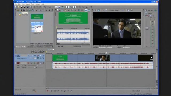
Task: Select the green screen media thumbnail
Action: click(x=37, y=17)
